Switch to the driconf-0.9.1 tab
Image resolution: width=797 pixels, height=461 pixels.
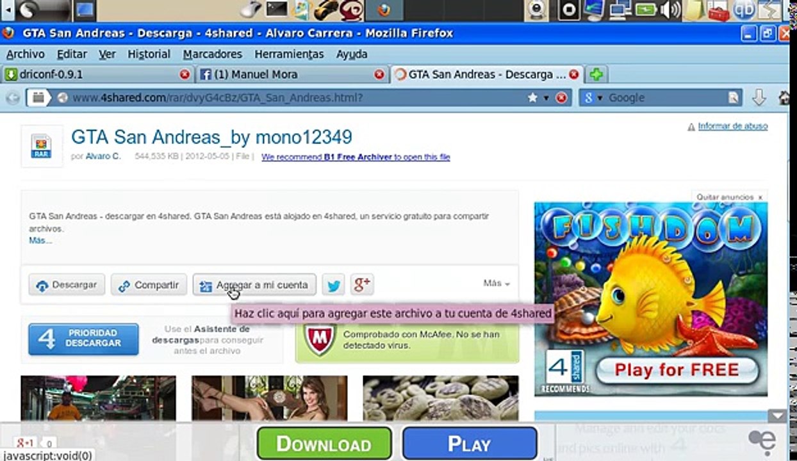[97, 74]
